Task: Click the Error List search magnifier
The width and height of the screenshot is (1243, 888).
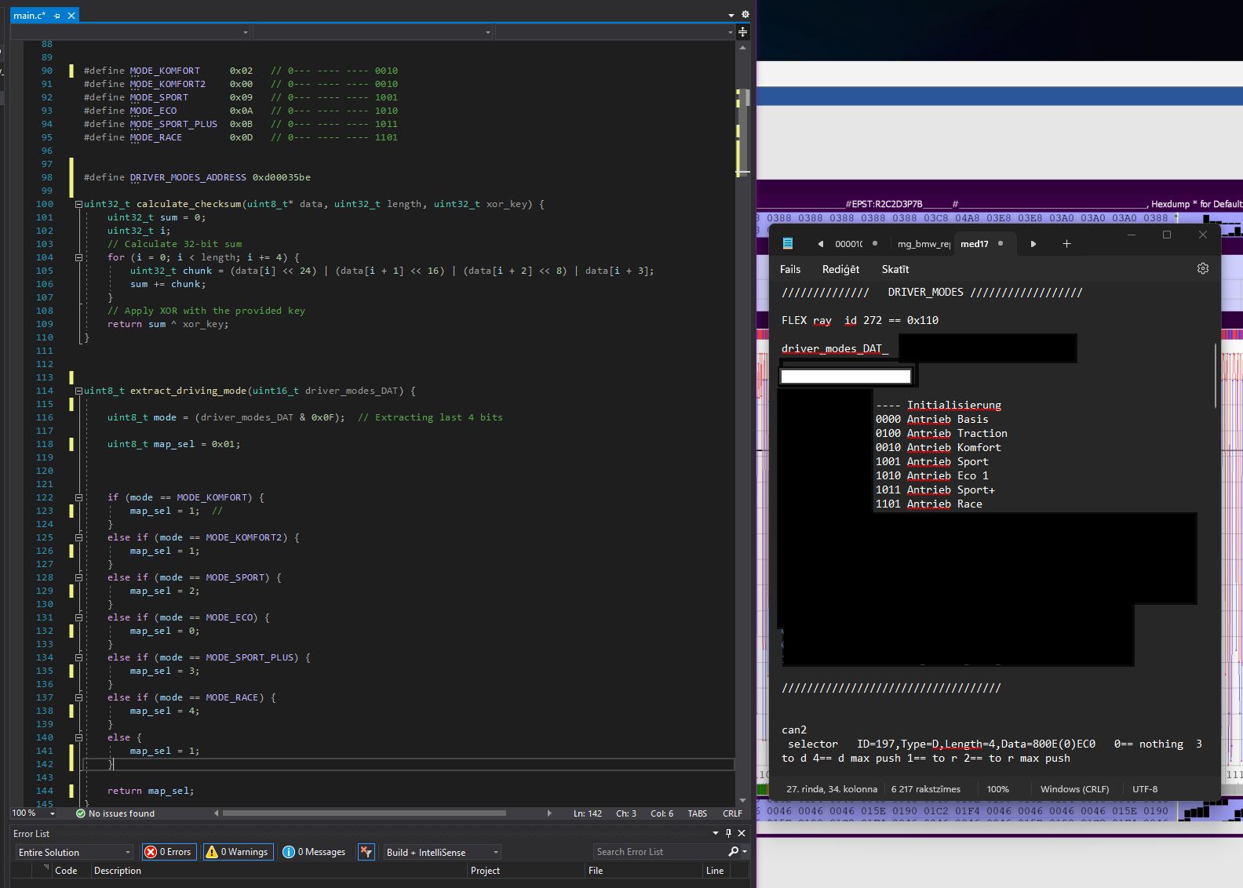Action: point(733,852)
